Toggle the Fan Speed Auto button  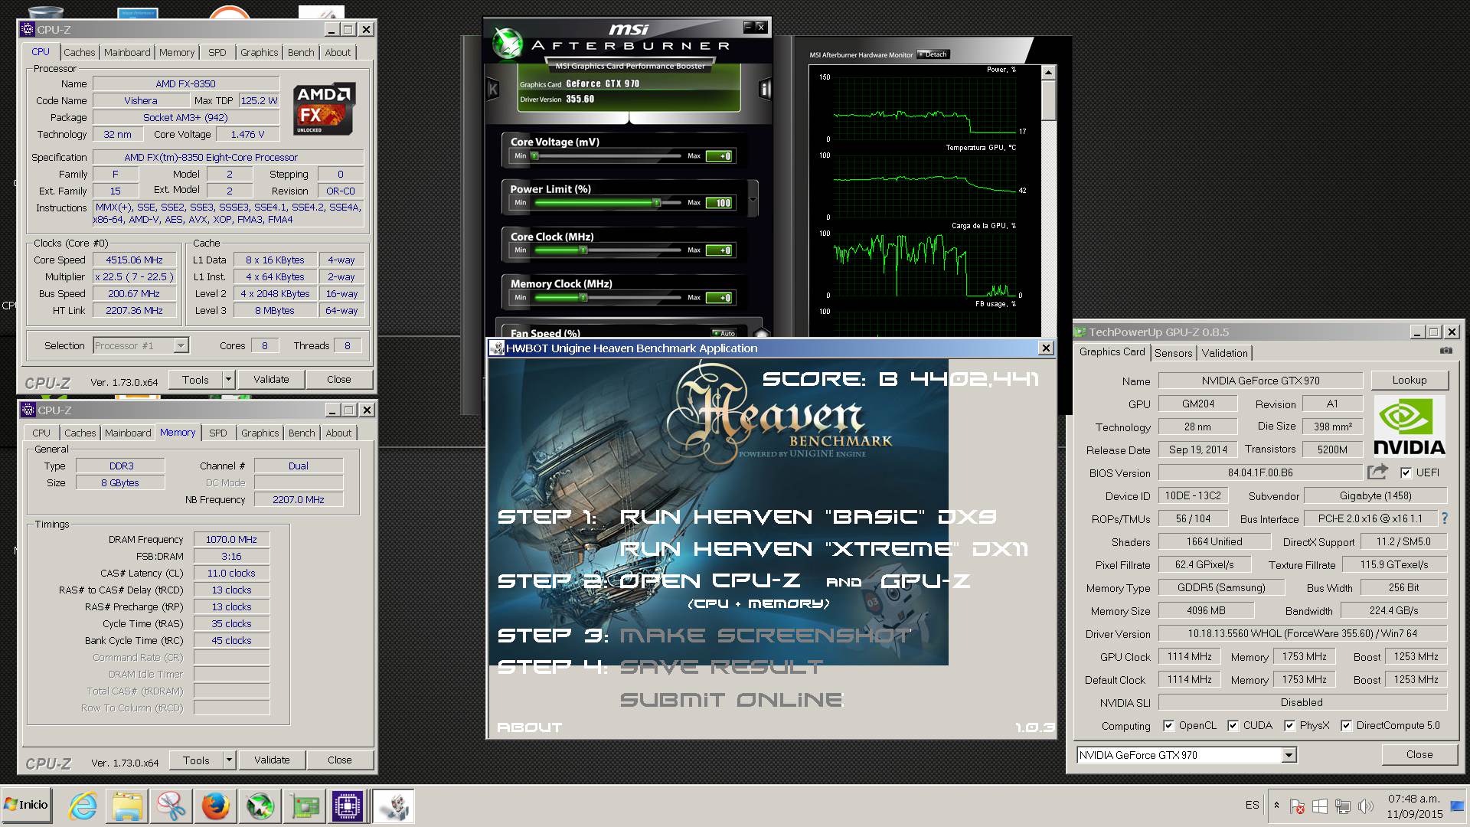tap(724, 333)
